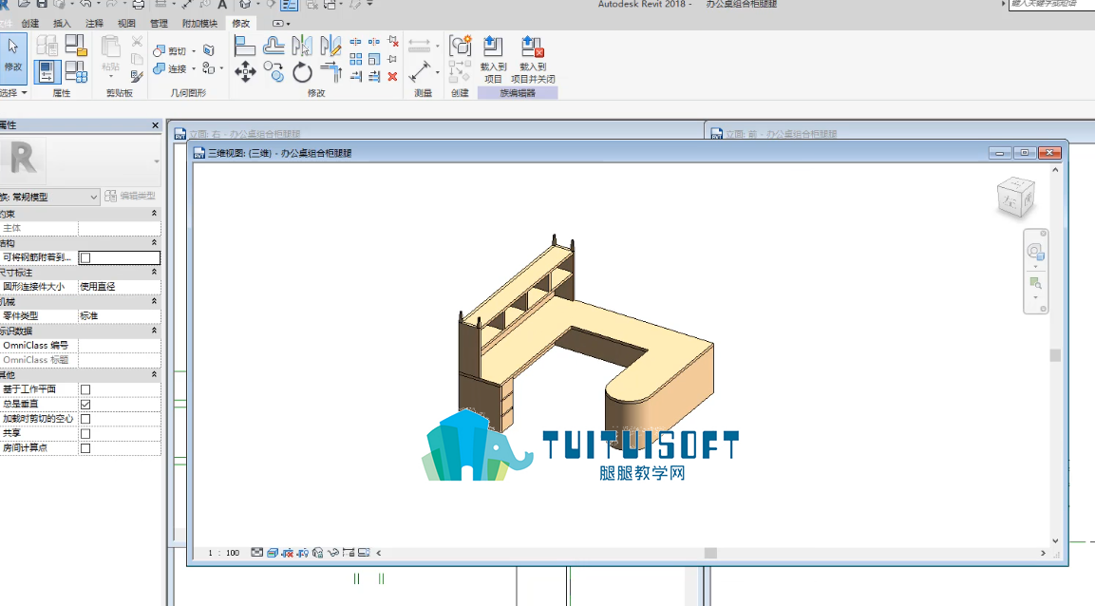Open the family type selector dropdown
This screenshot has height=606, width=1095.
[x=156, y=161]
